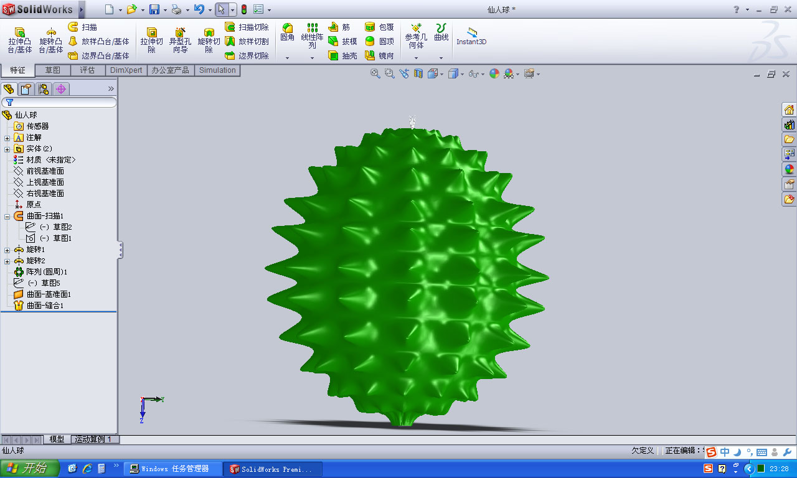Expand the fillet options dropdown arrow
The height and width of the screenshot is (478, 797).
tap(287, 58)
